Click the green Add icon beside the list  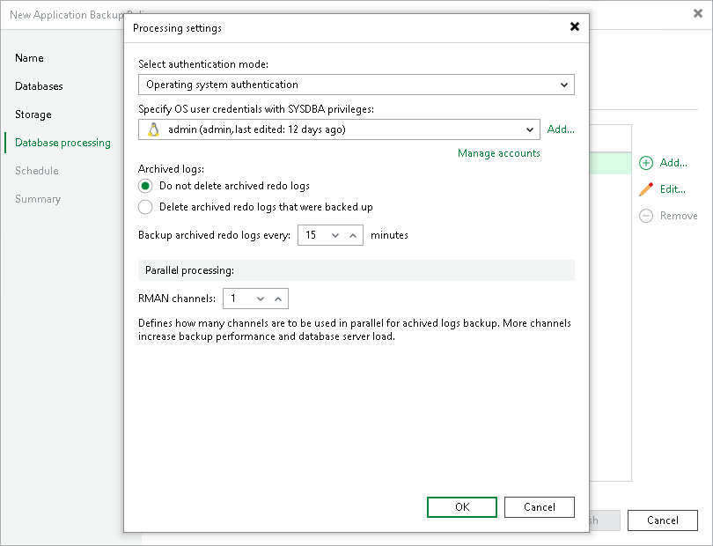click(647, 163)
